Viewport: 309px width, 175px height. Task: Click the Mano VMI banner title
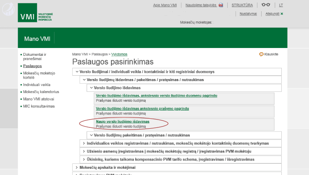tap(37, 39)
